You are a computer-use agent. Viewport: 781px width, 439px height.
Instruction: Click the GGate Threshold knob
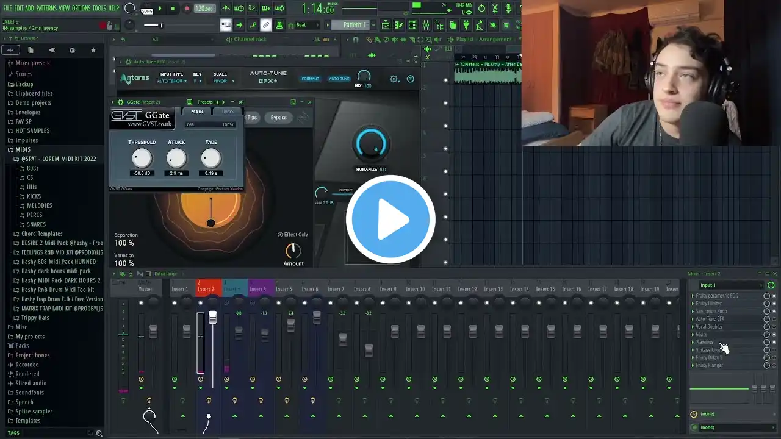coord(142,159)
